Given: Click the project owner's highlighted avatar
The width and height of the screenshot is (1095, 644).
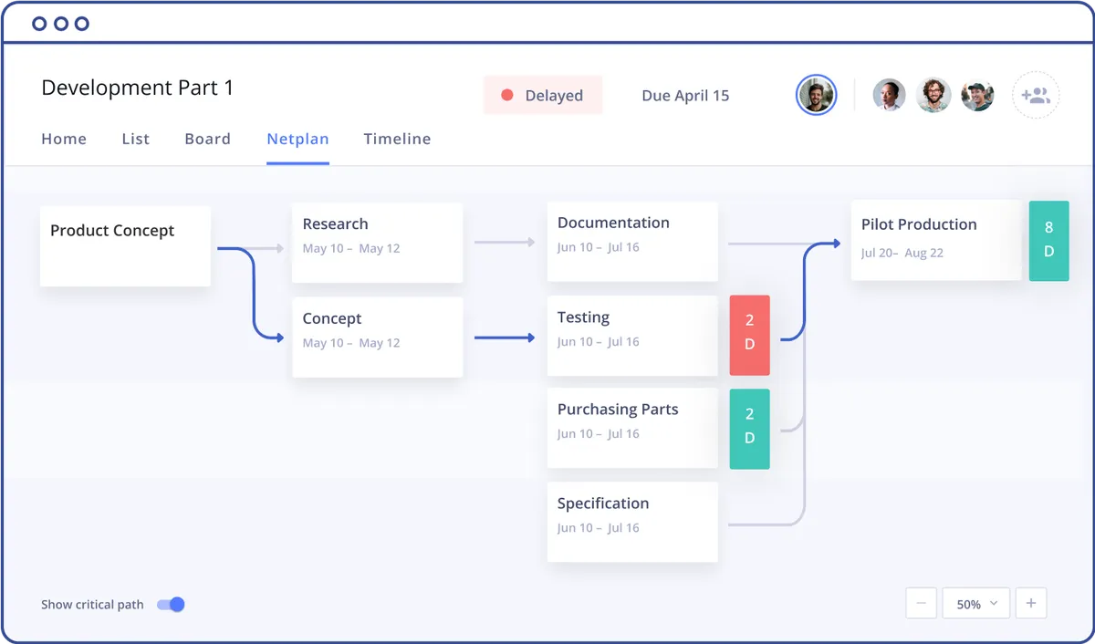Looking at the screenshot, I should tap(816, 94).
